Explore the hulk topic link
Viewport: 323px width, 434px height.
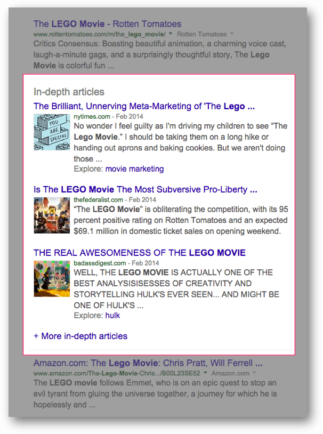click(112, 316)
